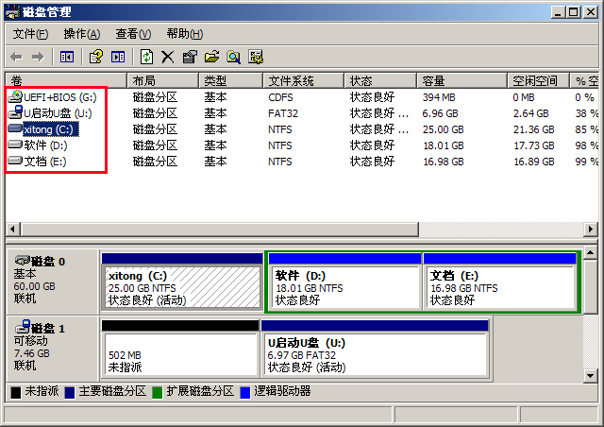Click the 7.46 GB label under 磁盘 1

(x=31, y=353)
